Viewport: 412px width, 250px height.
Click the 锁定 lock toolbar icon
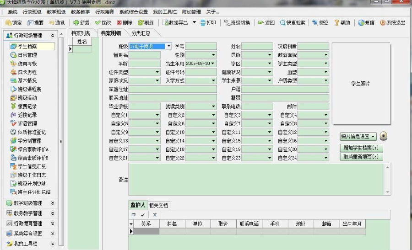tap(8, 23)
